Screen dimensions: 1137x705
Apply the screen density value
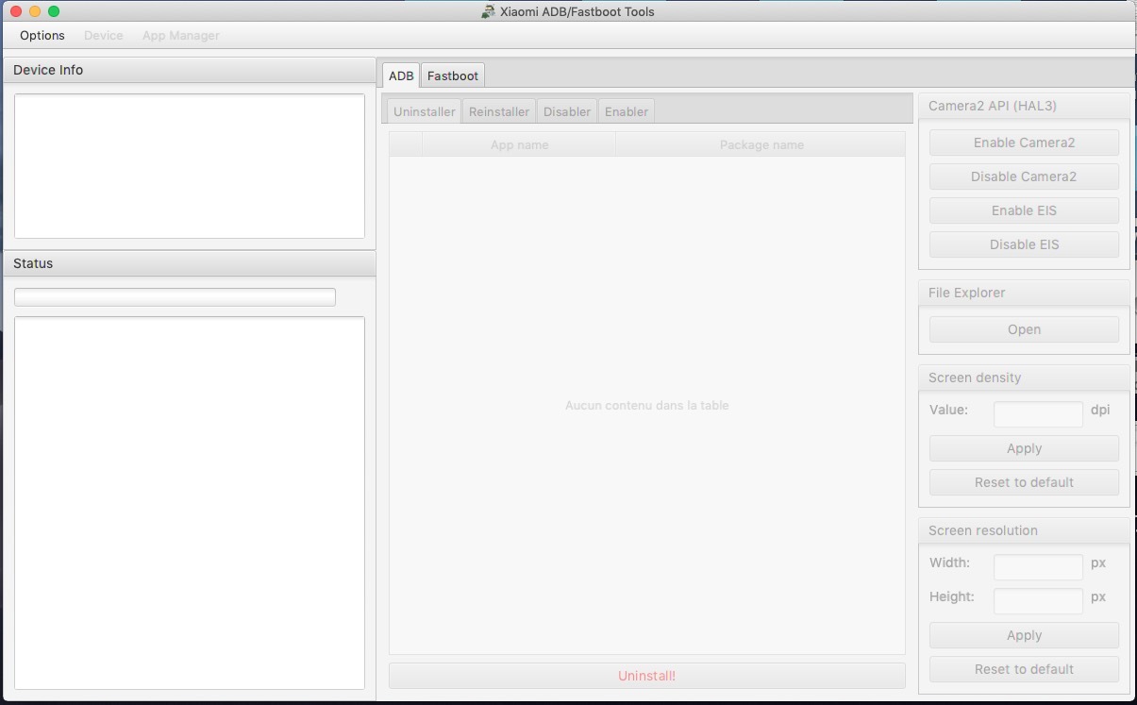coord(1024,448)
